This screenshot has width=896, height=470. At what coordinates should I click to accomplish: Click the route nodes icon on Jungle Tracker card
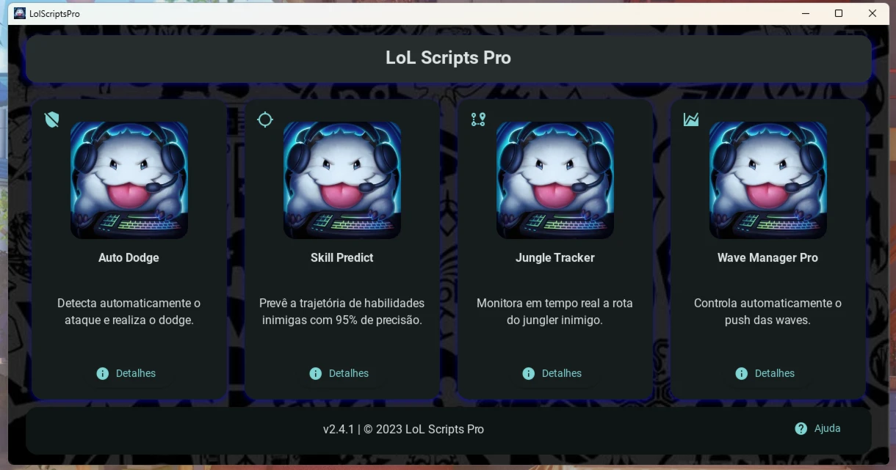point(478,120)
